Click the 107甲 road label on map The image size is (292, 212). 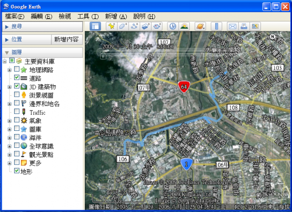point(144,88)
